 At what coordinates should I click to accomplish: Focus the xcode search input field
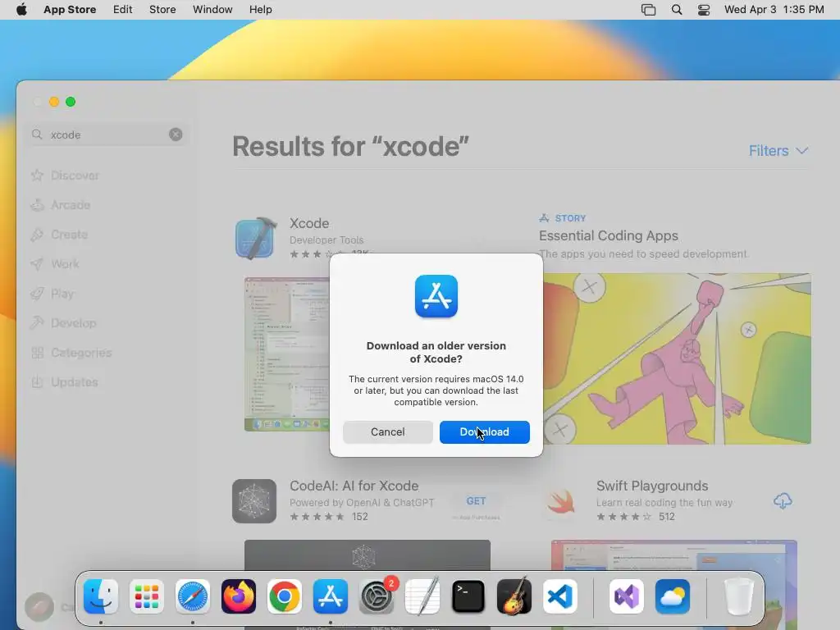click(107, 135)
